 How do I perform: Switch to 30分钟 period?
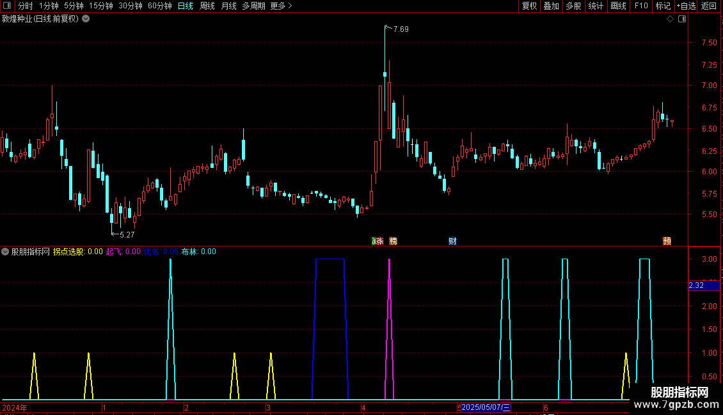coord(131,6)
